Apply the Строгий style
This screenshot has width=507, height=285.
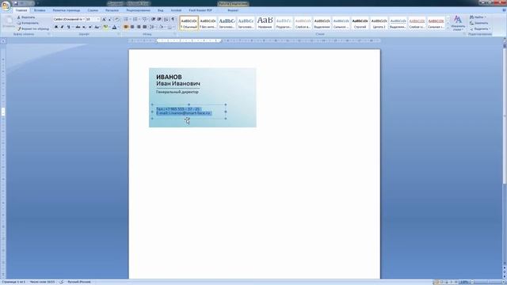pos(360,23)
